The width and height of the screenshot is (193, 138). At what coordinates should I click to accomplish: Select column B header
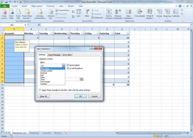click(31, 29)
